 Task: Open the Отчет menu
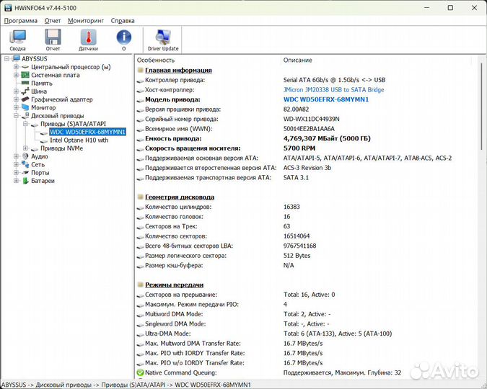(x=53, y=20)
